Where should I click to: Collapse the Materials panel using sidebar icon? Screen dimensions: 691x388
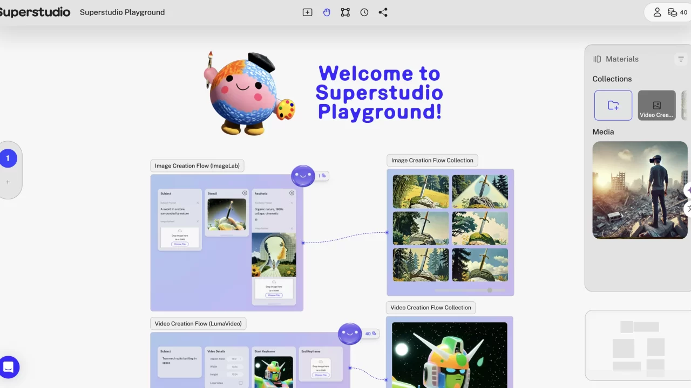point(597,59)
